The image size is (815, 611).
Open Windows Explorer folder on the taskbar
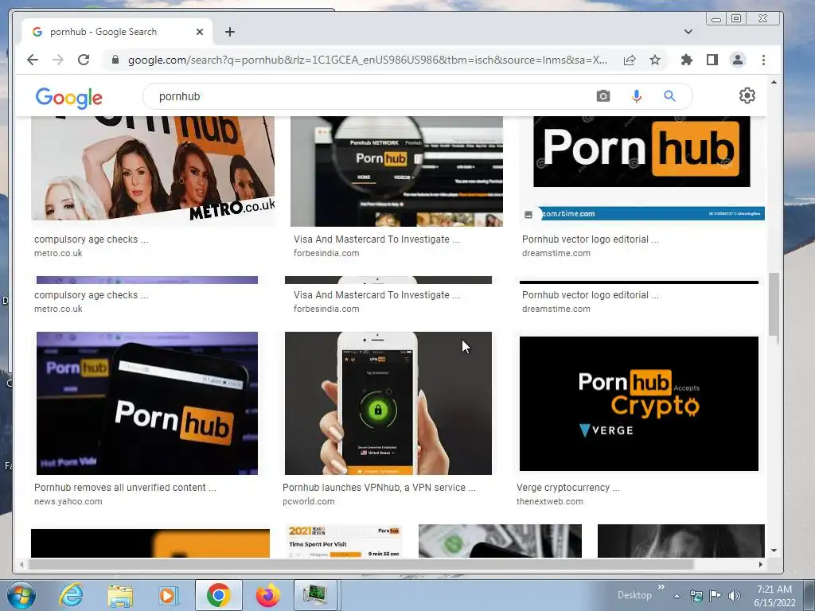pyautogui.click(x=121, y=595)
